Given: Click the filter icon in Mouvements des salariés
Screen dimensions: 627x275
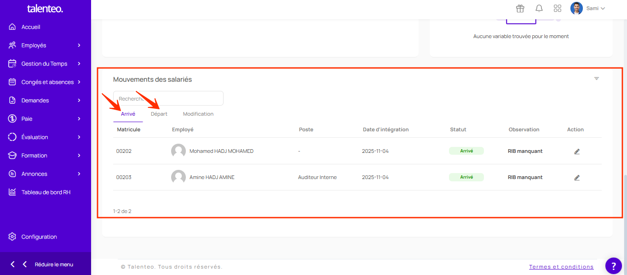Looking at the screenshot, I should 597,79.
